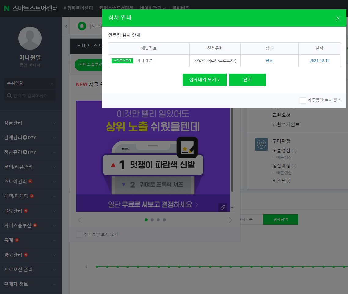
Task: Expand the 물류관리 menu
Action: click(x=31, y=211)
